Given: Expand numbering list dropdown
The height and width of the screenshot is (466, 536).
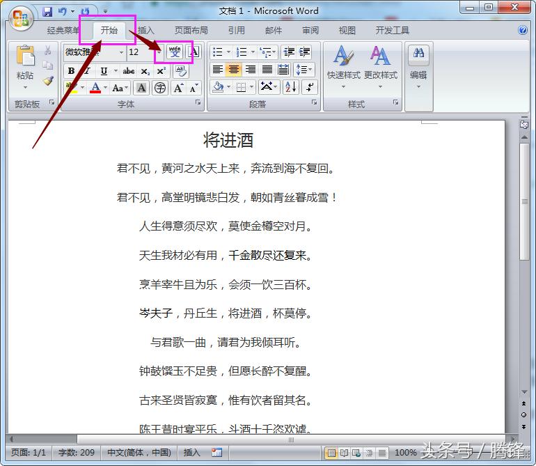Looking at the screenshot, I should [x=253, y=52].
